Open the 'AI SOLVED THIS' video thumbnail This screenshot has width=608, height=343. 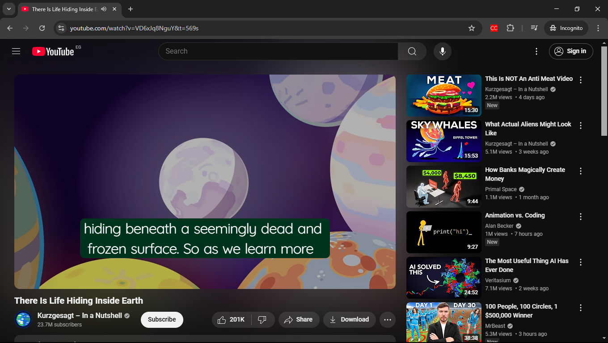(x=444, y=278)
